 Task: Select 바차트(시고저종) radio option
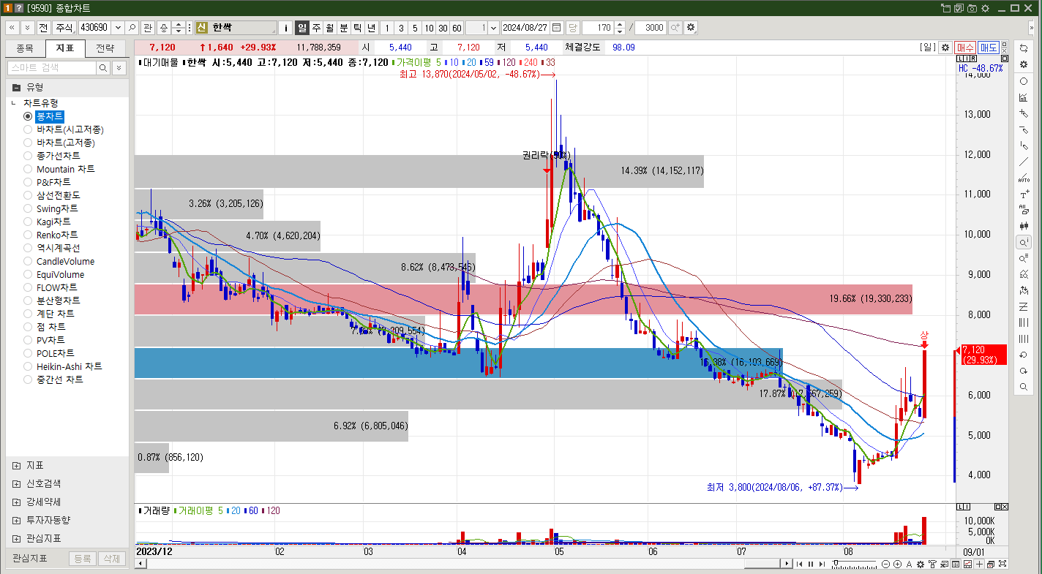pos(28,129)
